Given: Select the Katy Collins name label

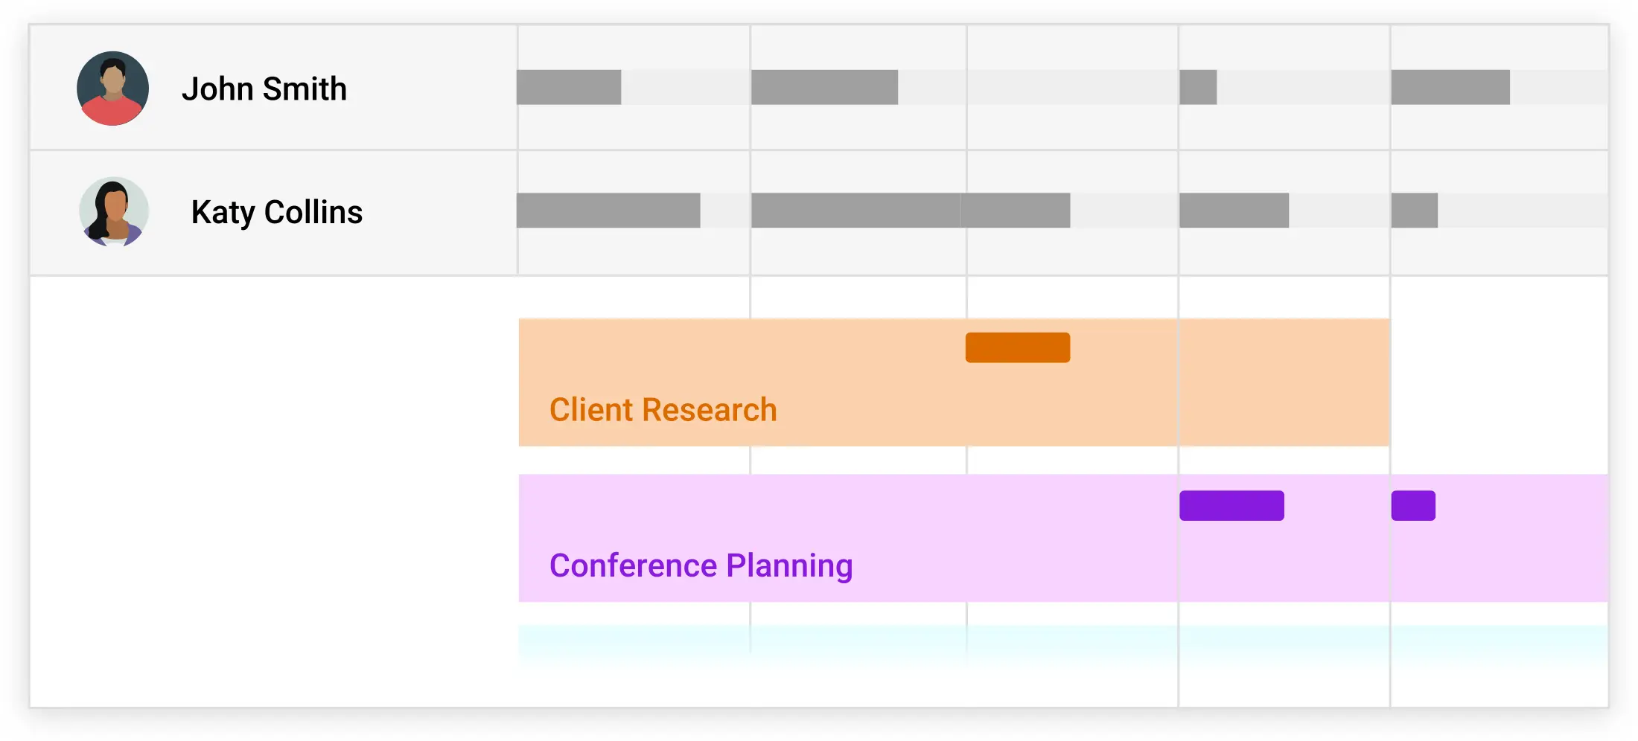Looking at the screenshot, I should 276,212.
